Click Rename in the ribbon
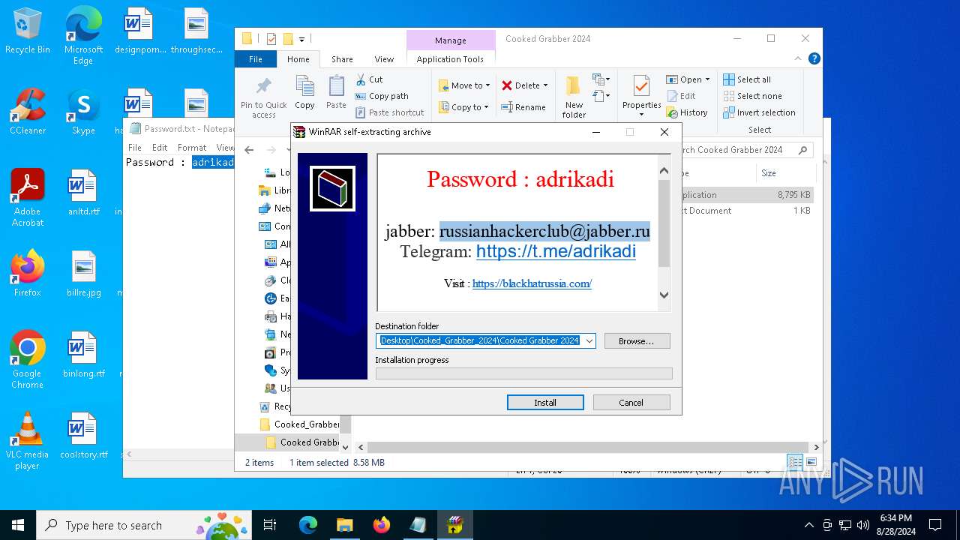960x540 pixels. (x=523, y=107)
